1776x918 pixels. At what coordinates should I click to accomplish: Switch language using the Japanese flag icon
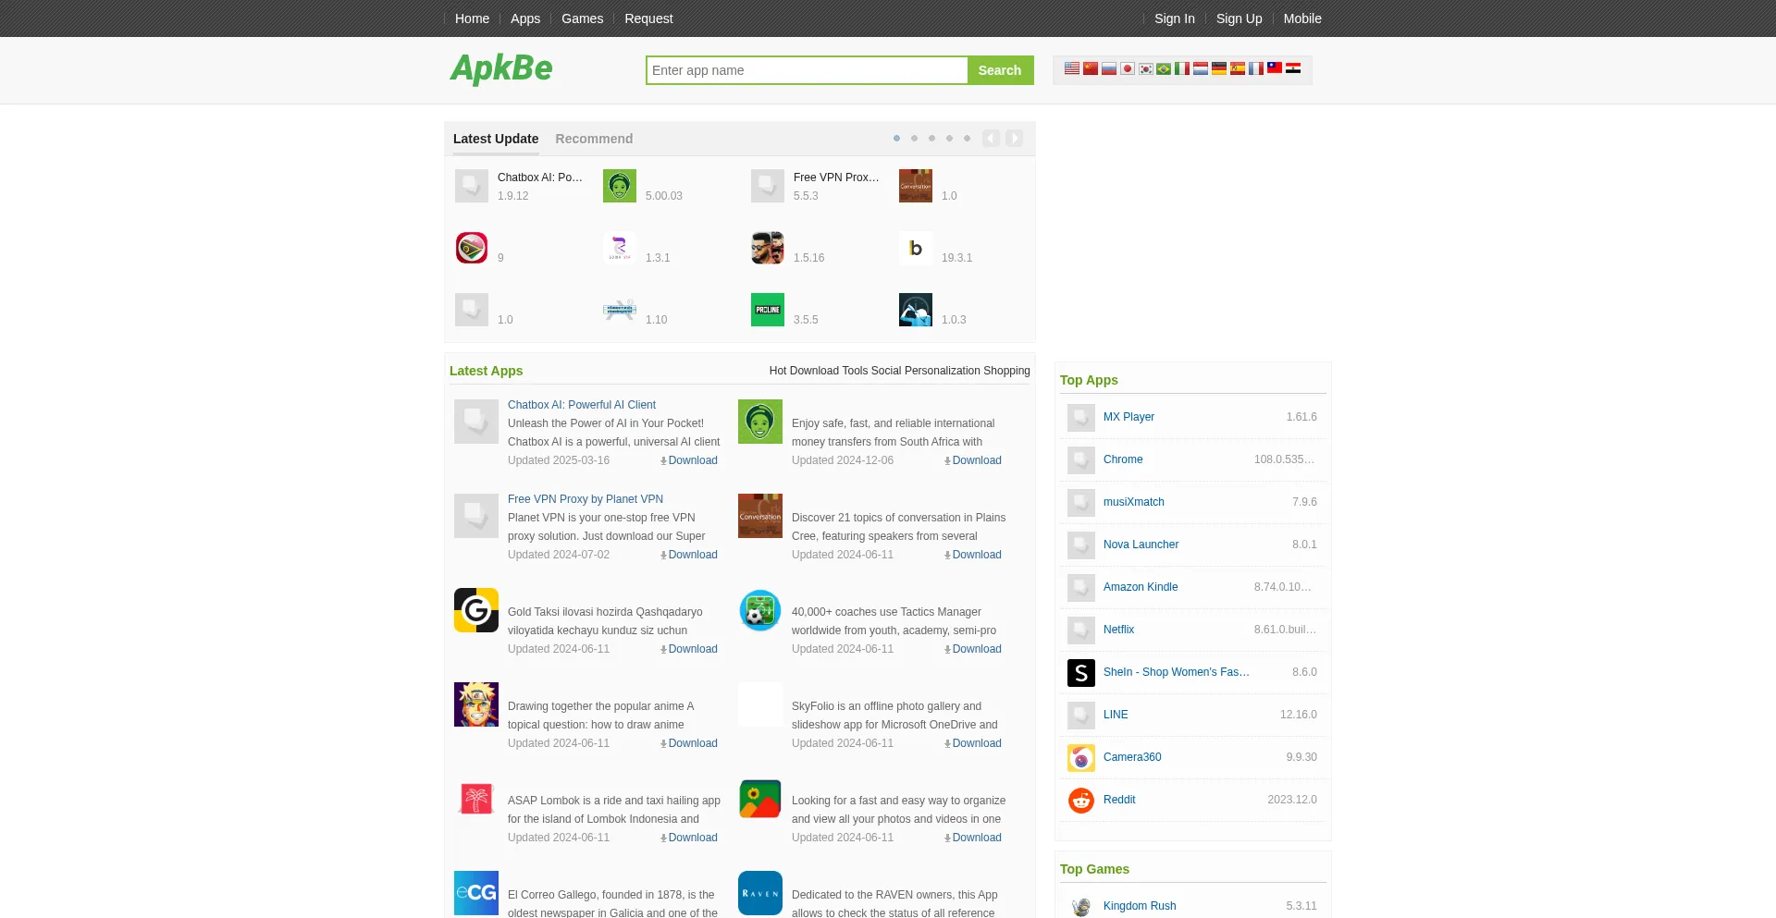tap(1127, 68)
